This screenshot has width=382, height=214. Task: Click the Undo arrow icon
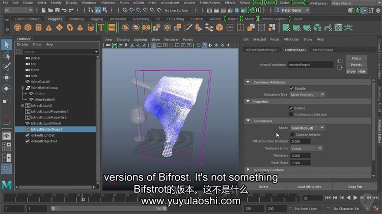[x=64, y=10]
